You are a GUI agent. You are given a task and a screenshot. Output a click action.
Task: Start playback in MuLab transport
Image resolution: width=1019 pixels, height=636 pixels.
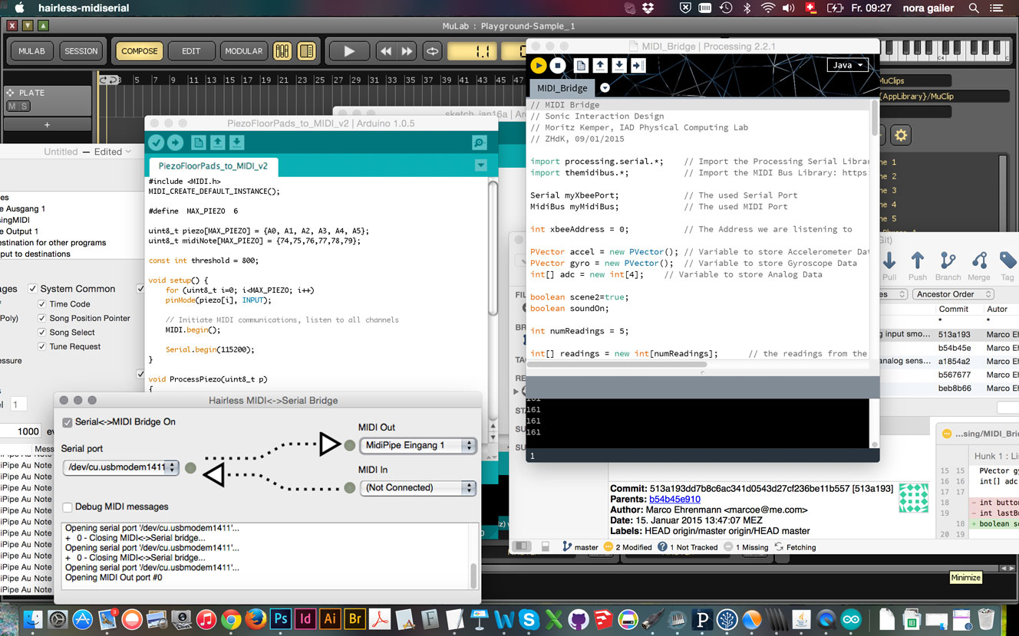point(348,51)
